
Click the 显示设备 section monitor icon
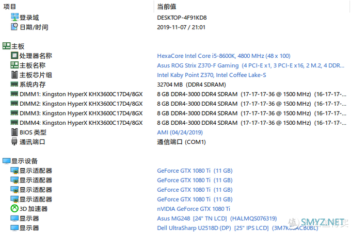point(6,161)
